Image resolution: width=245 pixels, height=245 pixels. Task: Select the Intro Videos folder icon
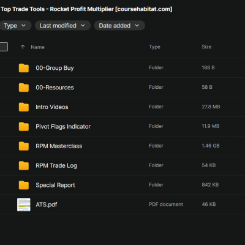[x=24, y=107]
